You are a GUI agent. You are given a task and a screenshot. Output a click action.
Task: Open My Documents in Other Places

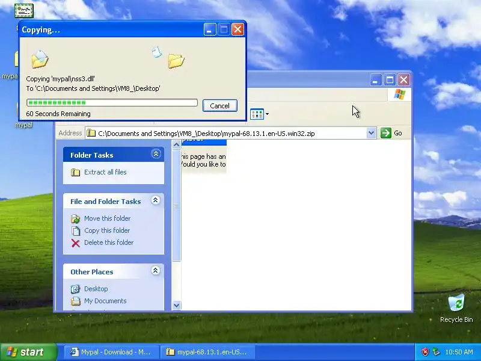pos(105,301)
